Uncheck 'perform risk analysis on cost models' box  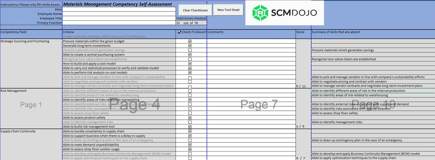click(x=190, y=73)
